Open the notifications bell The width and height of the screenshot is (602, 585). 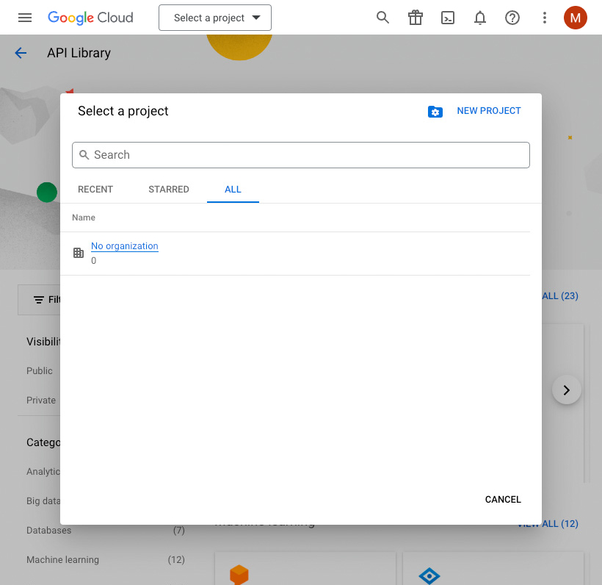point(480,18)
